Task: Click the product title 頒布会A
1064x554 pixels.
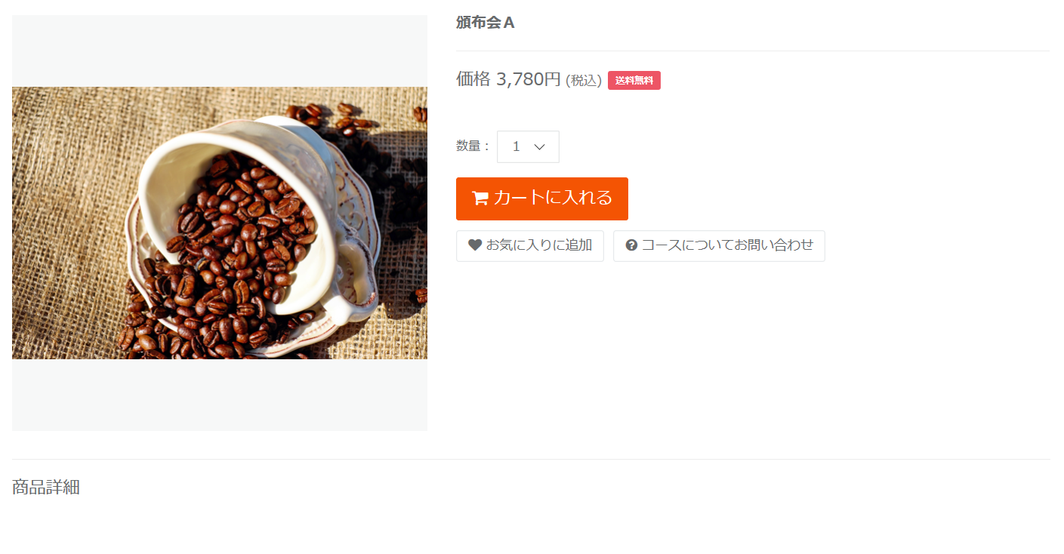Action: coord(486,23)
